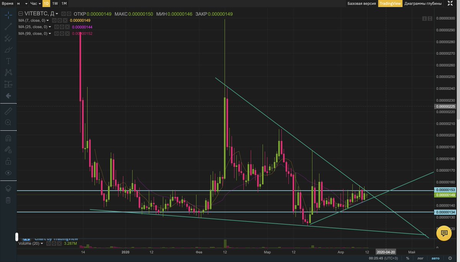460x262 pixels.
Task: Select the 1D timeframe
Action: coord(46,3)
